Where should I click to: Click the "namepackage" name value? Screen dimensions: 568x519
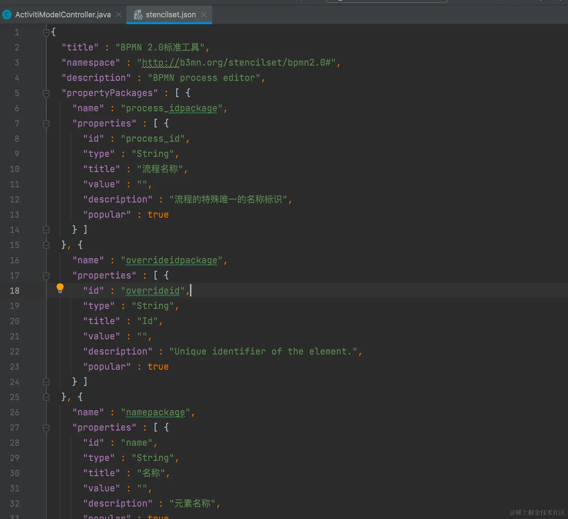click(155, 412)
